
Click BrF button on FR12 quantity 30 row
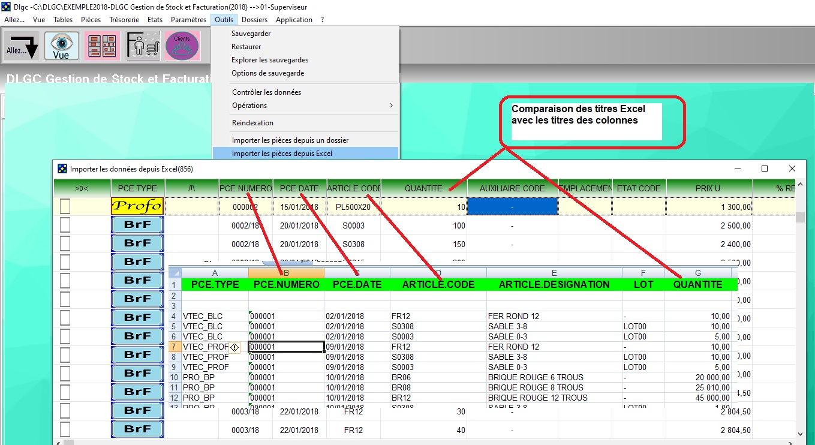tap(137, 411)
